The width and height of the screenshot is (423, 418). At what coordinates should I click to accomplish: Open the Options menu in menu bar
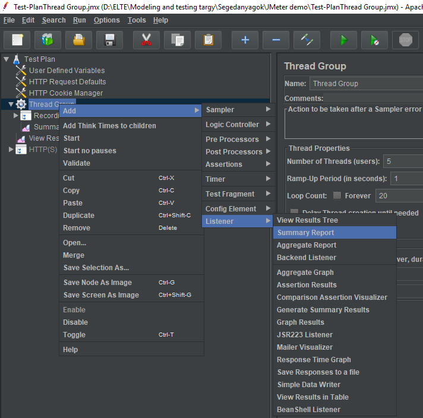pyautogui.click(x=106, y=20)
